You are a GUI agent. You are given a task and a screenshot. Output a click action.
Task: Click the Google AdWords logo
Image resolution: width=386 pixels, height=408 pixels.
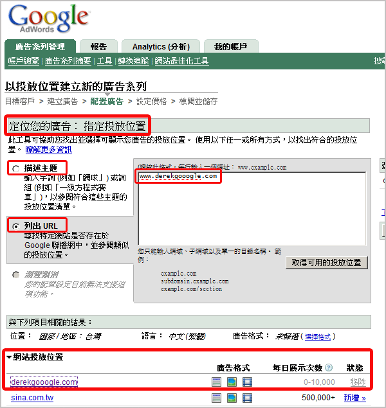(x=49, y=18)
